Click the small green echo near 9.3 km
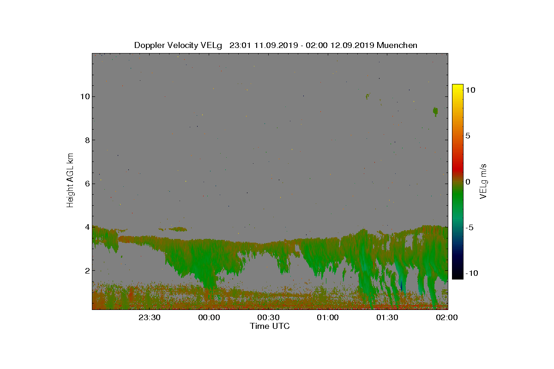Viewport: 554px width, 369px height. pyautogui.click(x=435, y=111)
